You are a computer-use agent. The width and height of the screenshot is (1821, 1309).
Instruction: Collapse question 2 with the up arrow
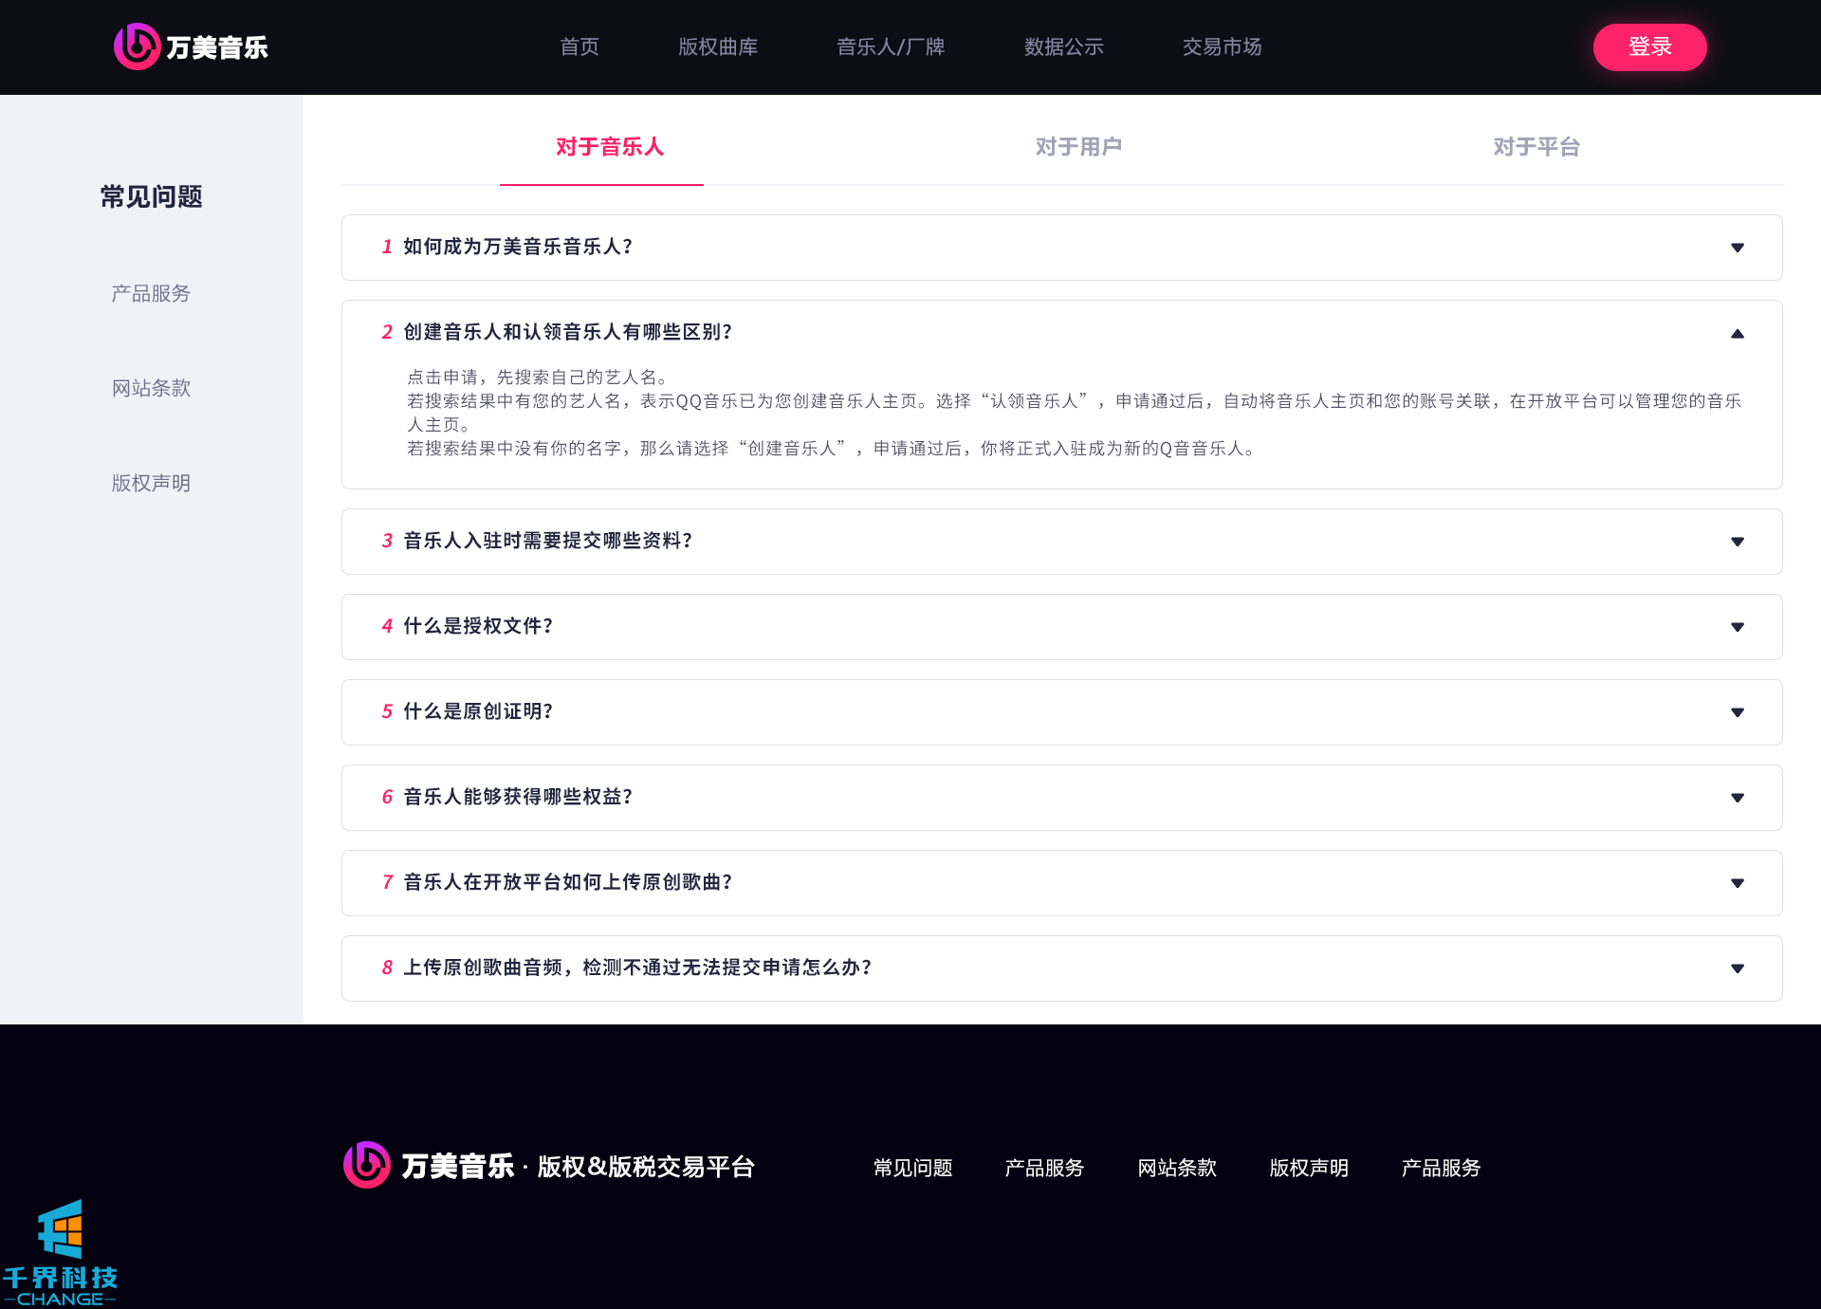point(1737,333)
